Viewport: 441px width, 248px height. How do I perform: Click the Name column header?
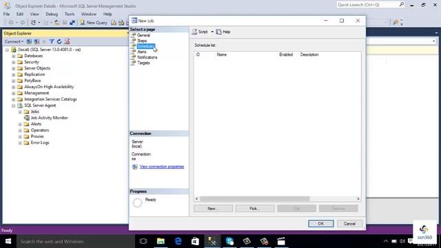(222, 54)
